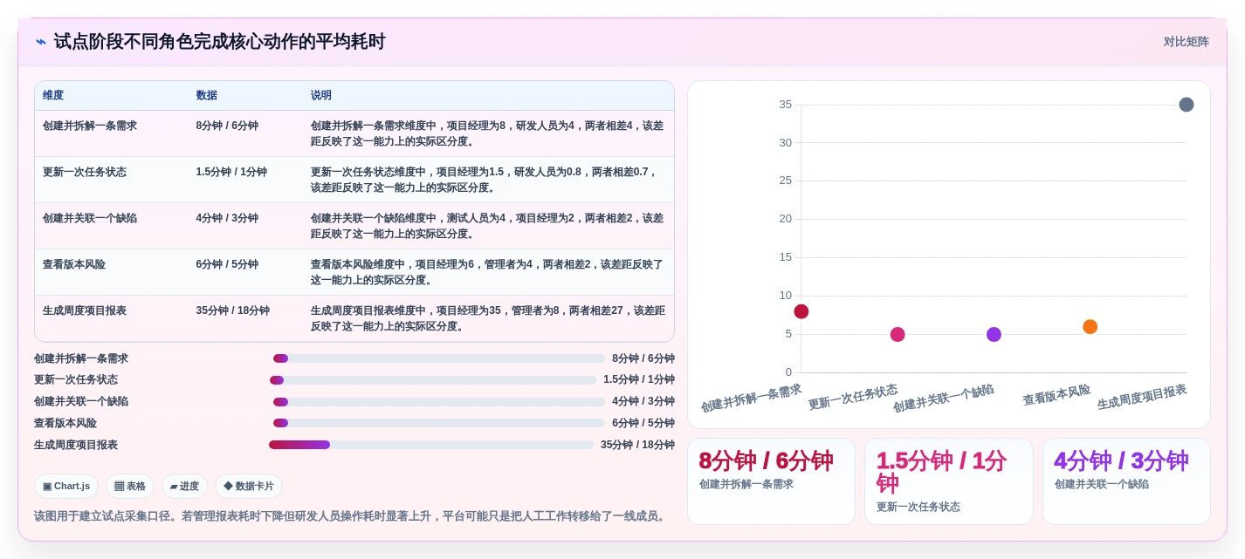Click the 生成周度项目报表 progress bar
Image resolution: width=1245 pixels, height=559 pixels.
(x=431, y=445)
